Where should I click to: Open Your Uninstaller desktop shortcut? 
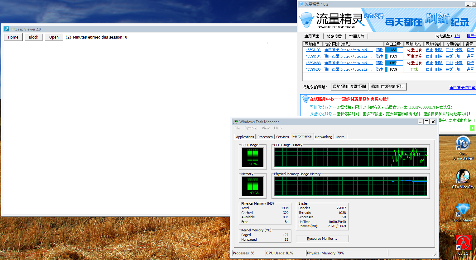463,148
